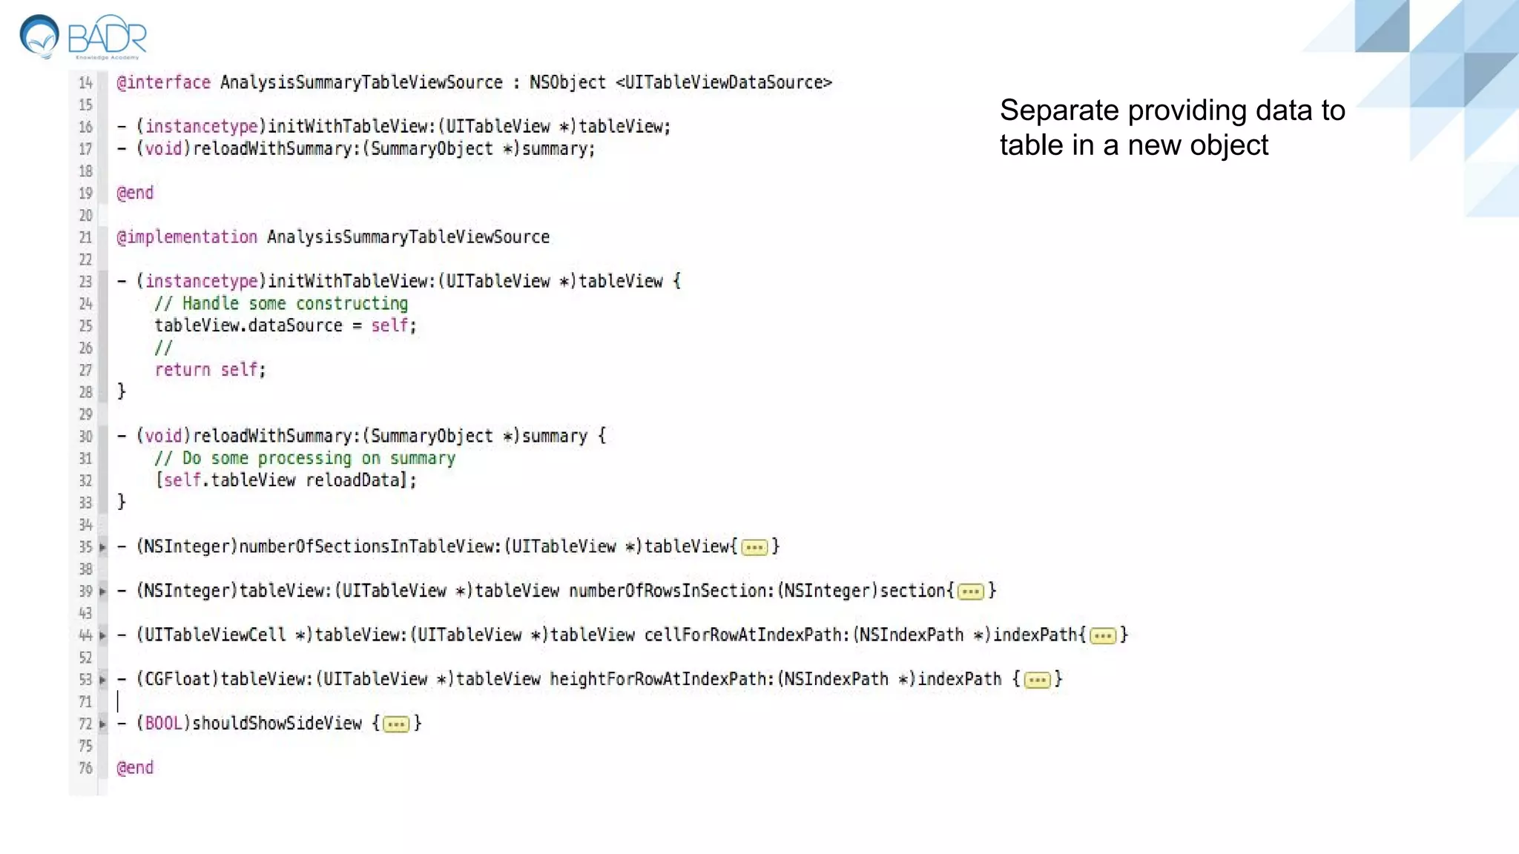Unfold heightForRowAtIndexPath via gutter arrow
The width and height of the screenshot is (1519, 854).
pos(103,680)
